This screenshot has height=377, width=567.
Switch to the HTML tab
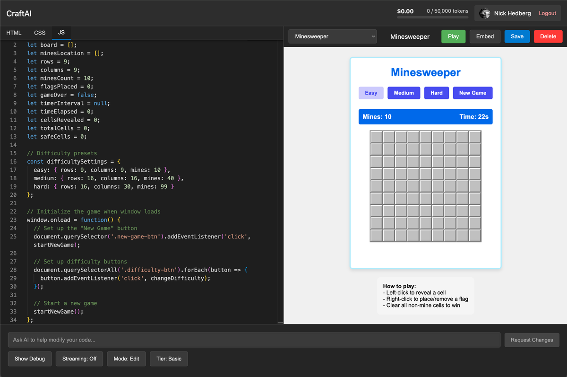pos(14,33)
